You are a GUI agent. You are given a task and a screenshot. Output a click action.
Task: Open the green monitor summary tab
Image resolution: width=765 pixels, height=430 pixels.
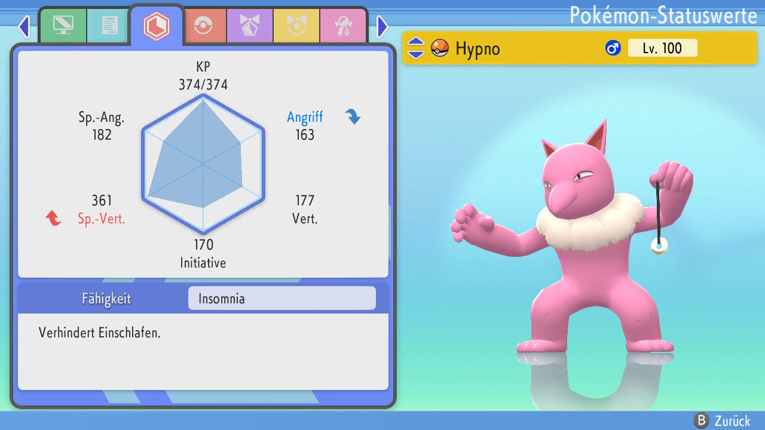coord(63,25)
